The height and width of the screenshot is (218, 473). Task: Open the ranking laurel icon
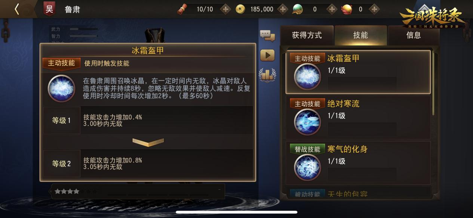tap(267, 75)
